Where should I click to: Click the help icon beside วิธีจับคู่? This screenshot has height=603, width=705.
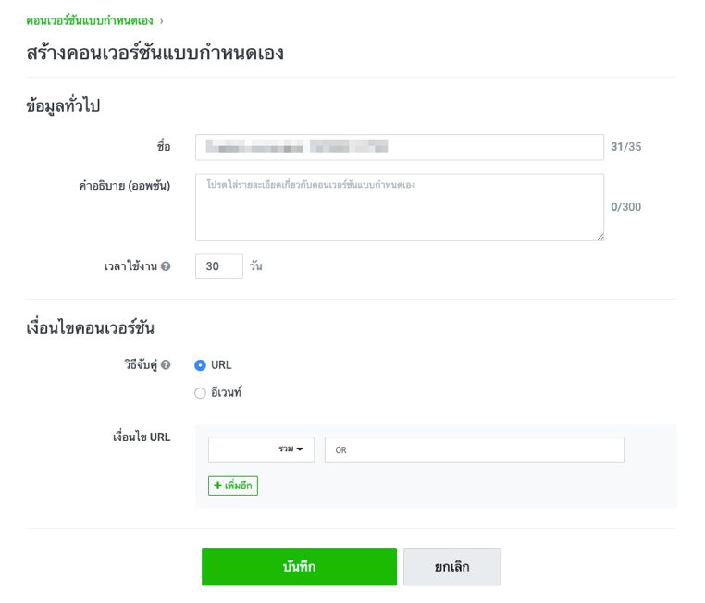(166, 365)
